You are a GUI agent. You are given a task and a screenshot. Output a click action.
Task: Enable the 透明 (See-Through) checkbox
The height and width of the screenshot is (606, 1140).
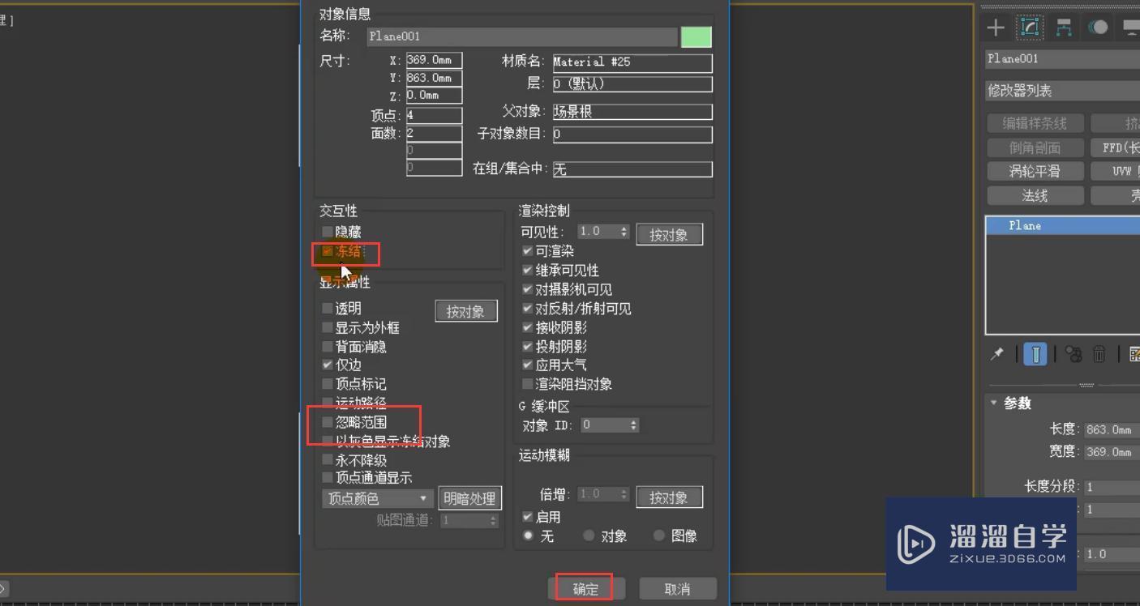tap(328, 308)
